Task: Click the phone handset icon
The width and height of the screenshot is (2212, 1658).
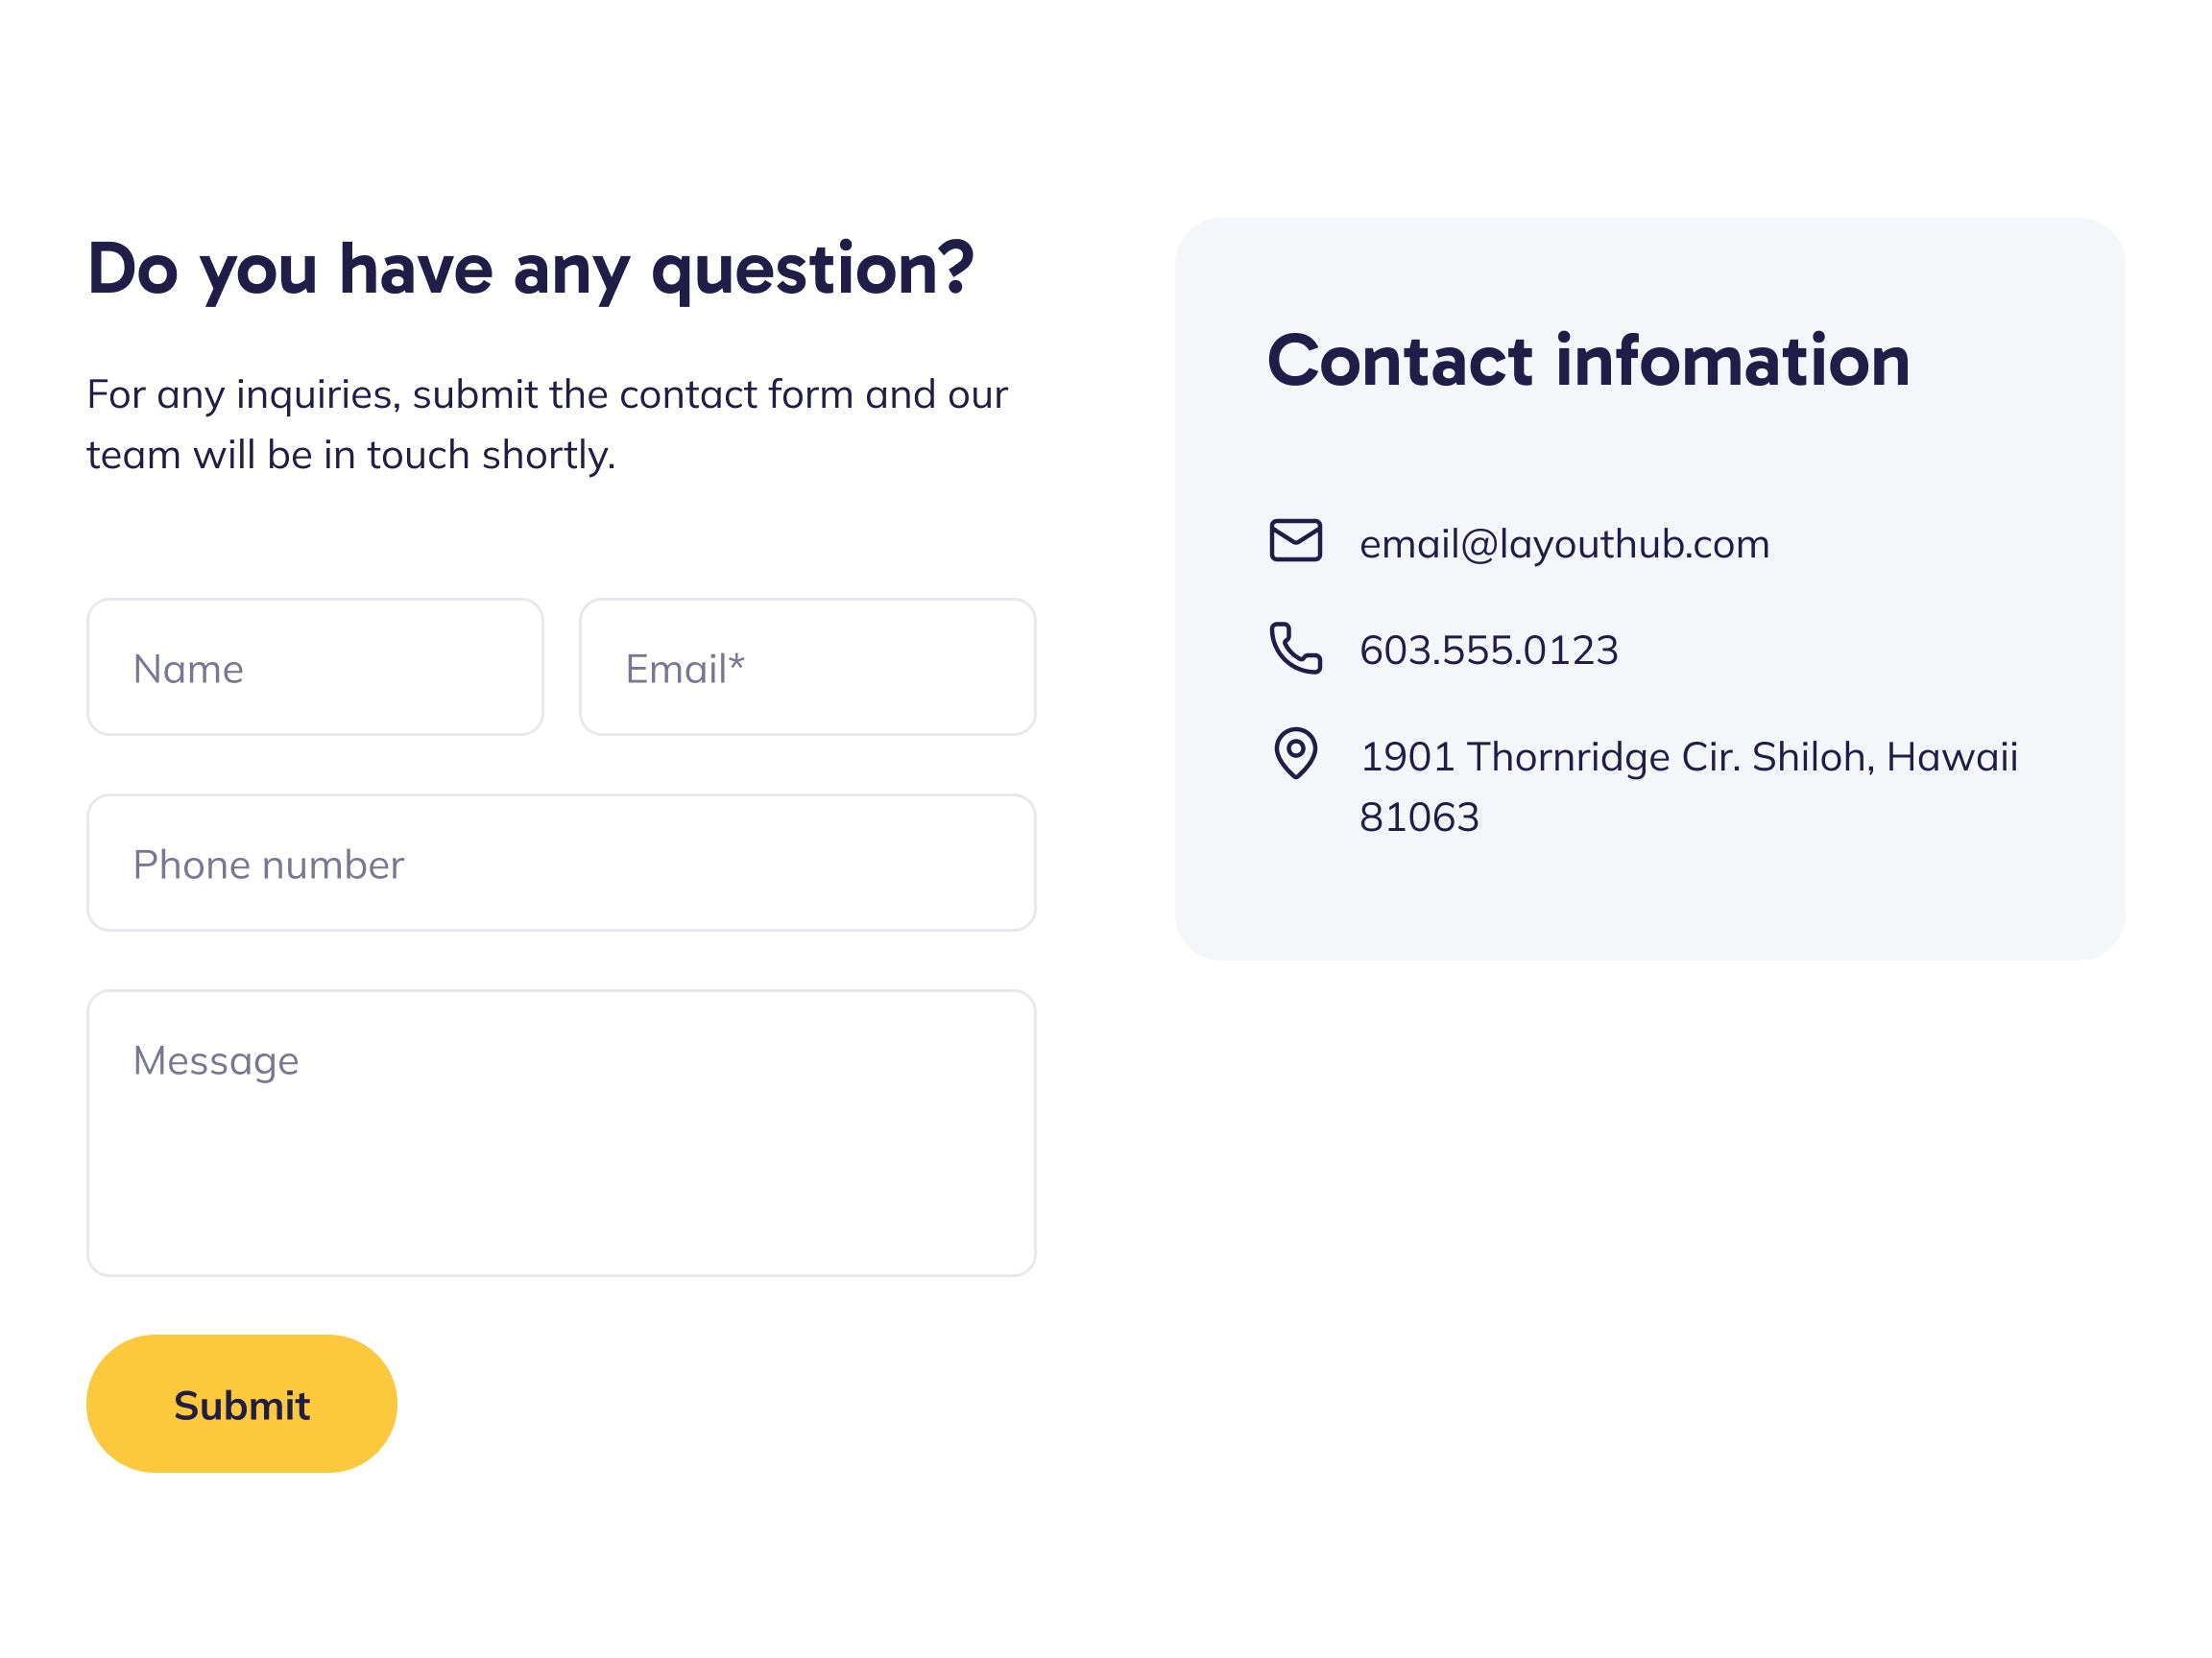Action: click(x=1295, y=648)
